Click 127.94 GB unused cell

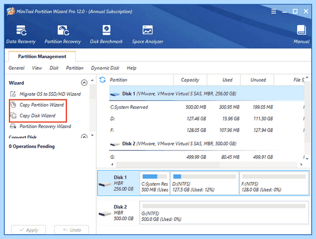[x=263, y=130]
